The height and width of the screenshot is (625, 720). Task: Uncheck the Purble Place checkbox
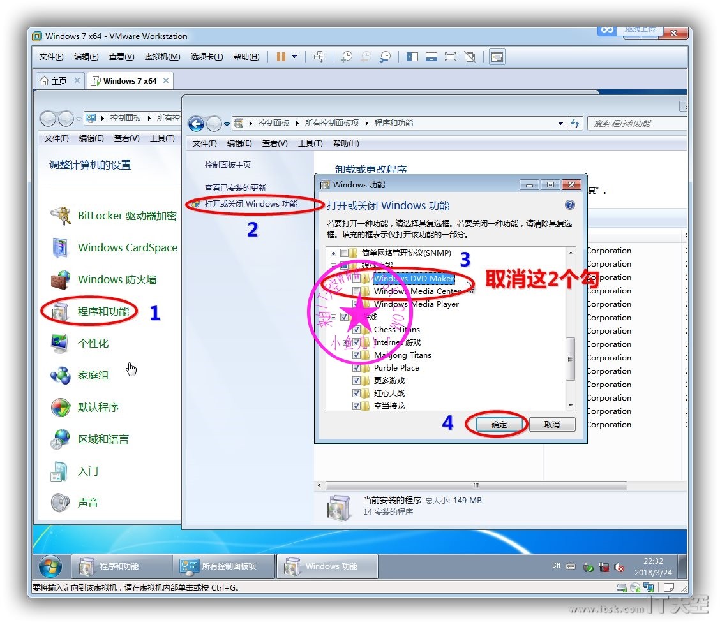click(x=357, y=368)
